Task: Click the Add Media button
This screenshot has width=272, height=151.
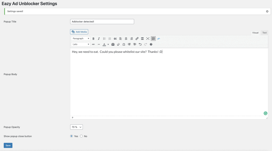Action: pyautogui.click(x=79, y=32)
